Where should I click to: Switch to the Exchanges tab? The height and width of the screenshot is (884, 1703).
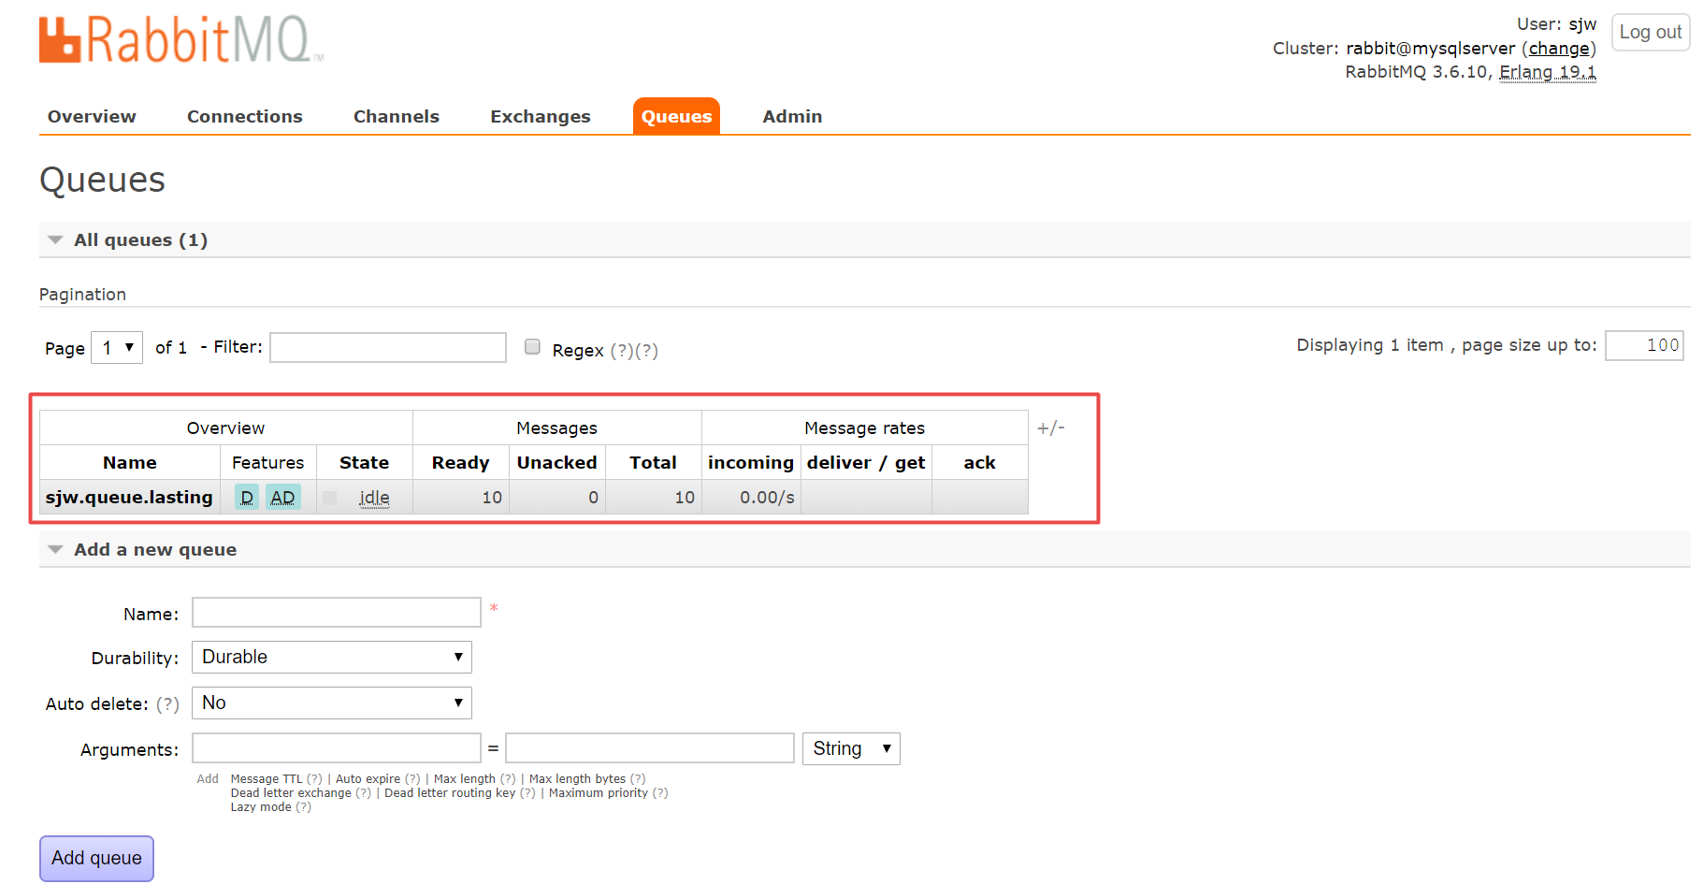point(540,117)
